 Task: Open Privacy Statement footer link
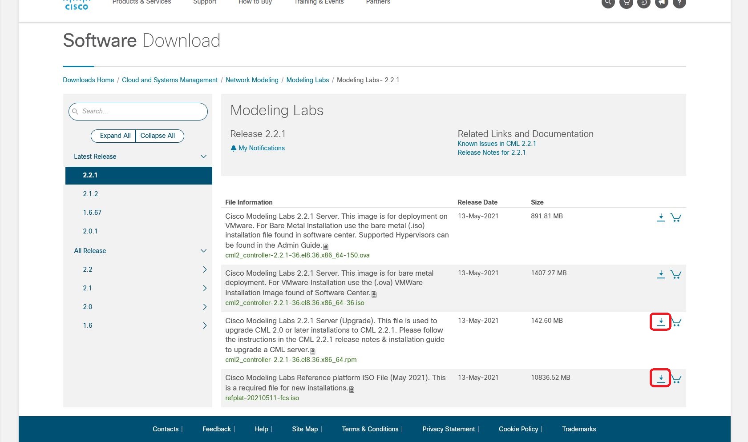449,429
